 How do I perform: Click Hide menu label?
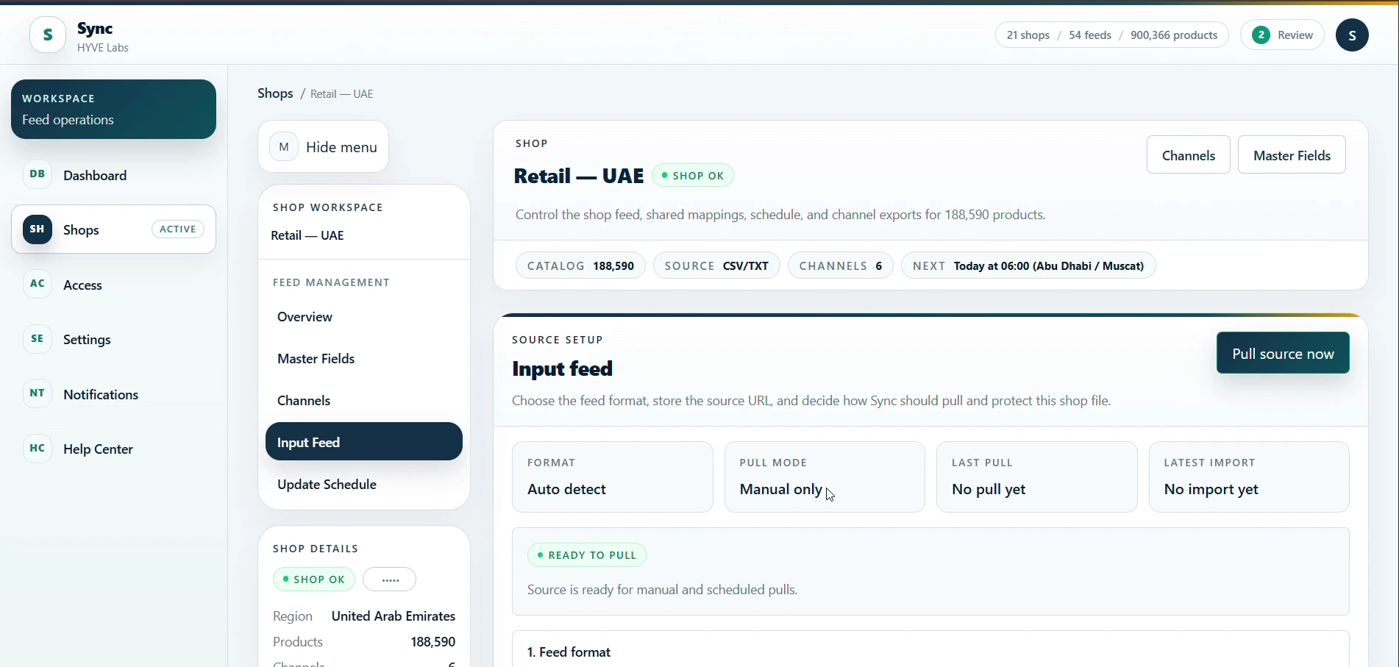click(x=341, y=147)
